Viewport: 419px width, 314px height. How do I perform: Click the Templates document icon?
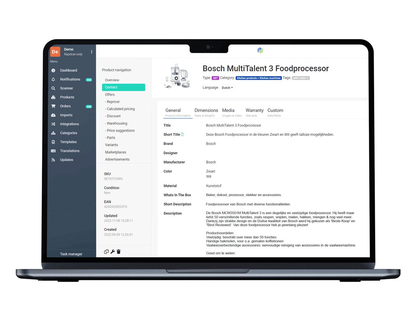coord(53,142)
